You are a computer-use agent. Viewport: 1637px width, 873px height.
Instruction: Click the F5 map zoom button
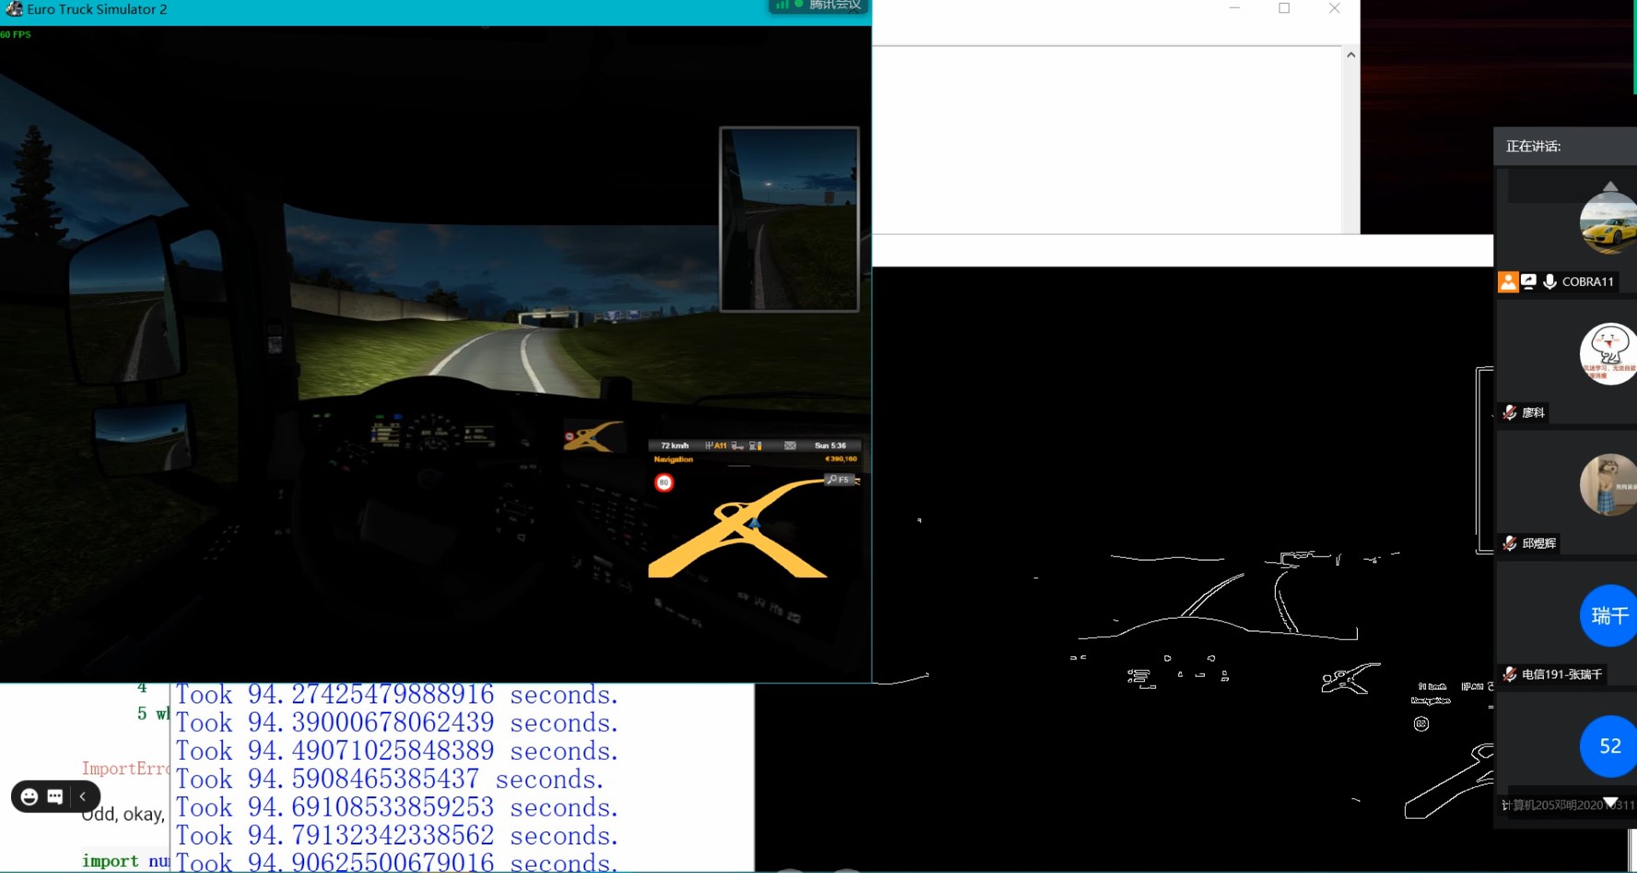838,479
